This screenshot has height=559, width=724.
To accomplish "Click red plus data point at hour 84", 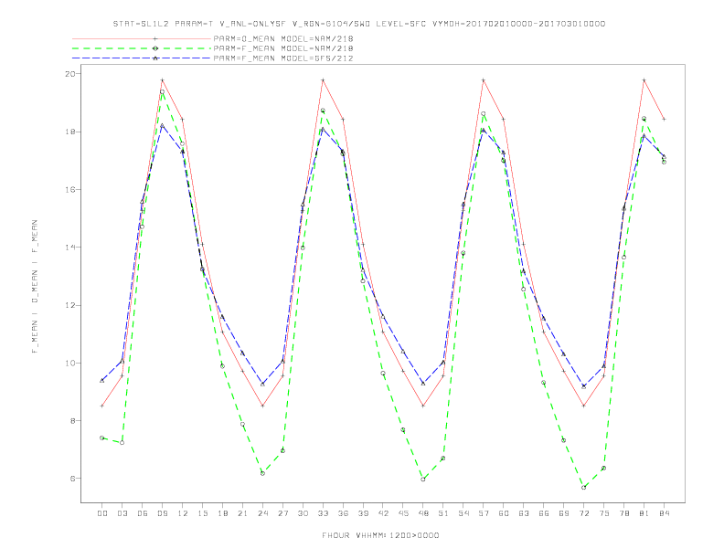I will 664,119.
